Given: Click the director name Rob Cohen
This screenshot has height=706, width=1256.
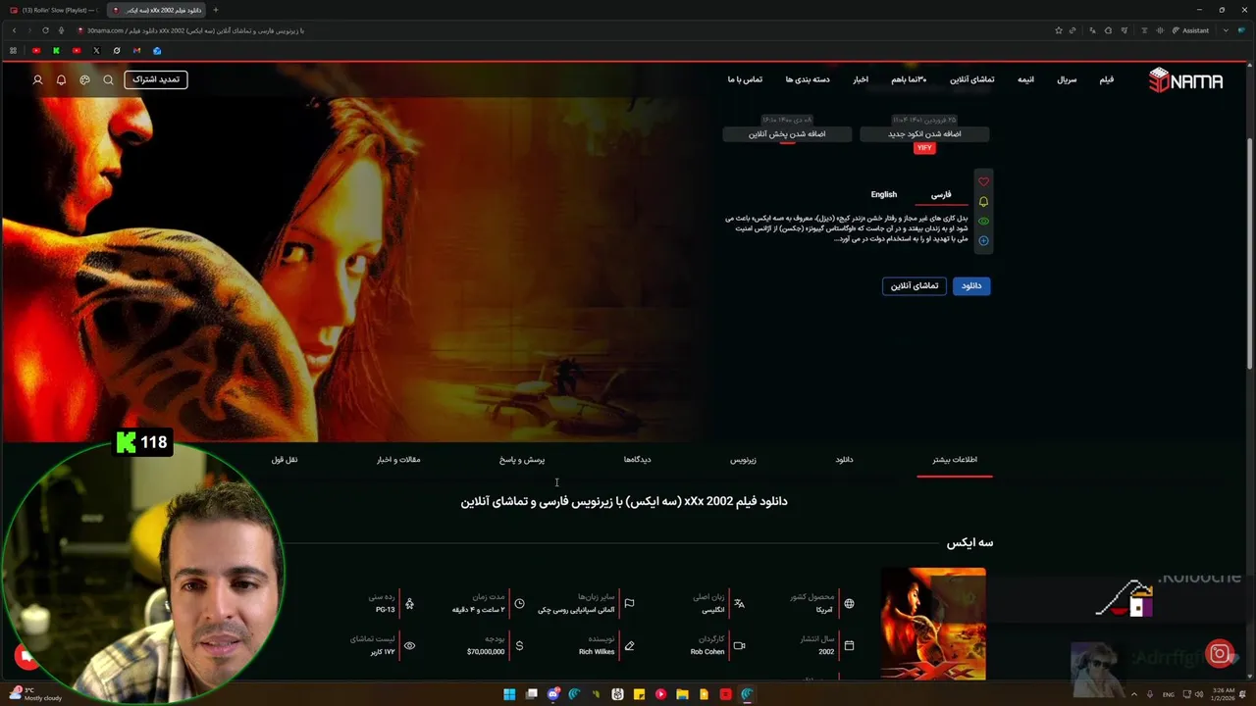Looking at the screenshot, I should coord(706,651).
